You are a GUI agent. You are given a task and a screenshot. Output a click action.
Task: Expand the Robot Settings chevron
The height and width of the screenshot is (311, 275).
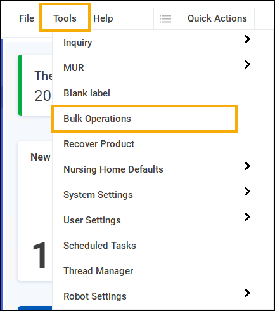click(x=247, y=293)
